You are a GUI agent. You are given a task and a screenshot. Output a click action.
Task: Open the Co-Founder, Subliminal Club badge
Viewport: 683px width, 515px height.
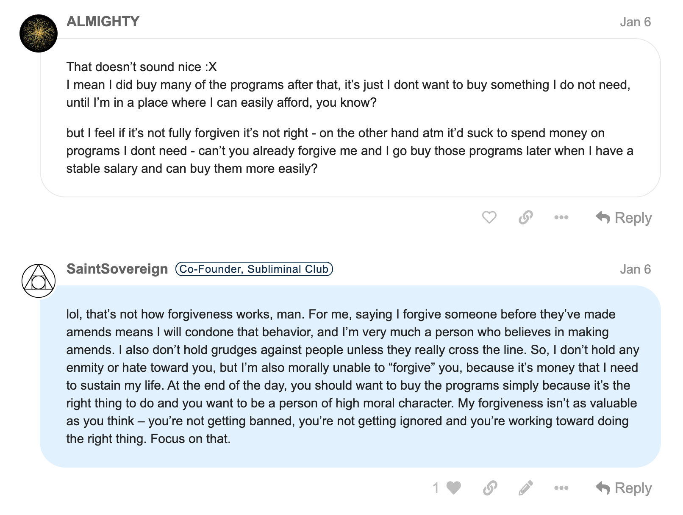point(254,269)
